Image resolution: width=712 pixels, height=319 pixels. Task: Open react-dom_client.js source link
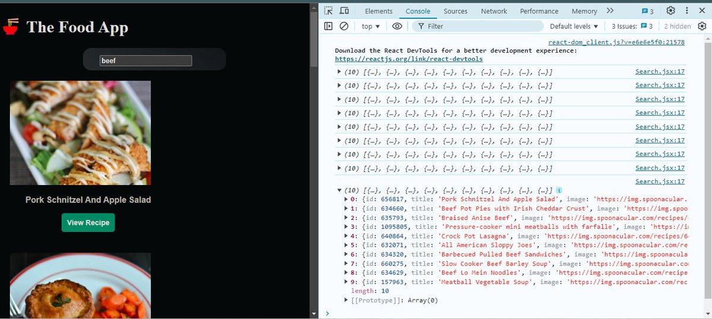click(x=616, y=42)
